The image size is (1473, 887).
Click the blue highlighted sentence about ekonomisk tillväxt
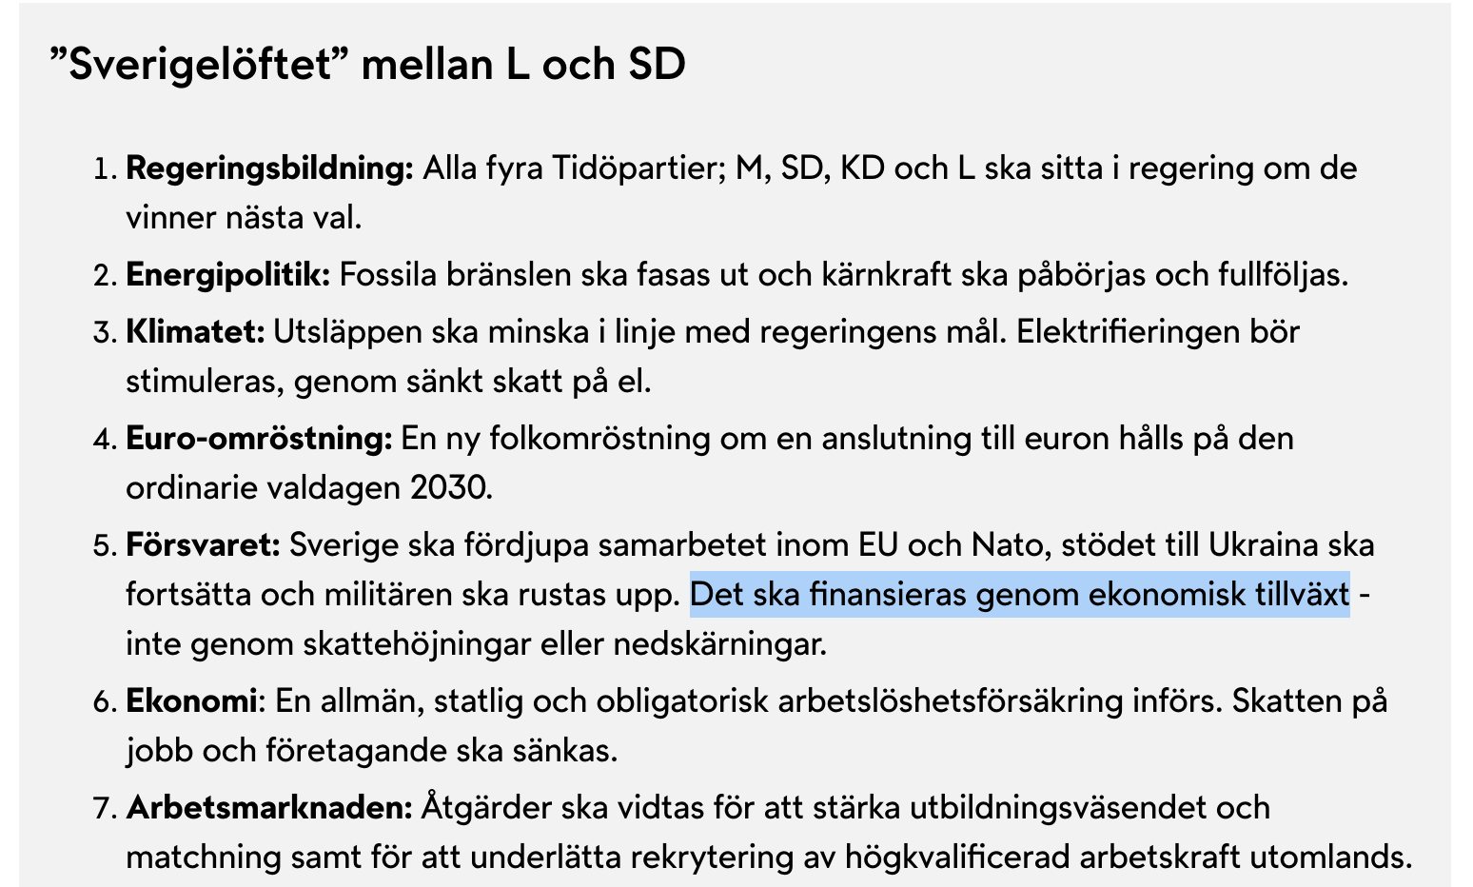click(x=1019, y=595)
